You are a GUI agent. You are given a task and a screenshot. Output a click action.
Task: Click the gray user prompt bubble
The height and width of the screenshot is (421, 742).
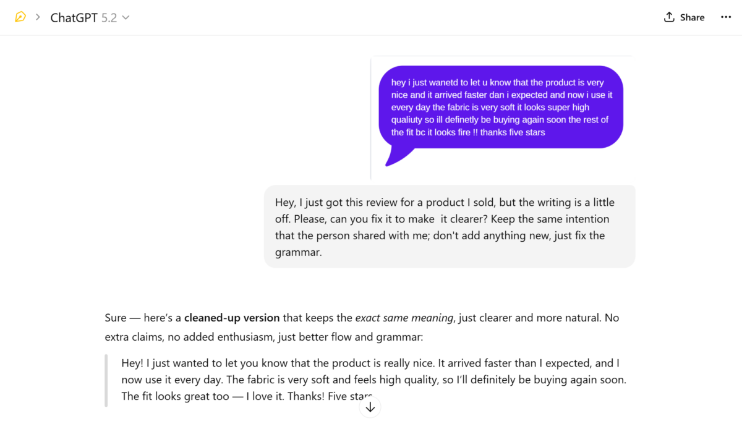coord(450,226)
